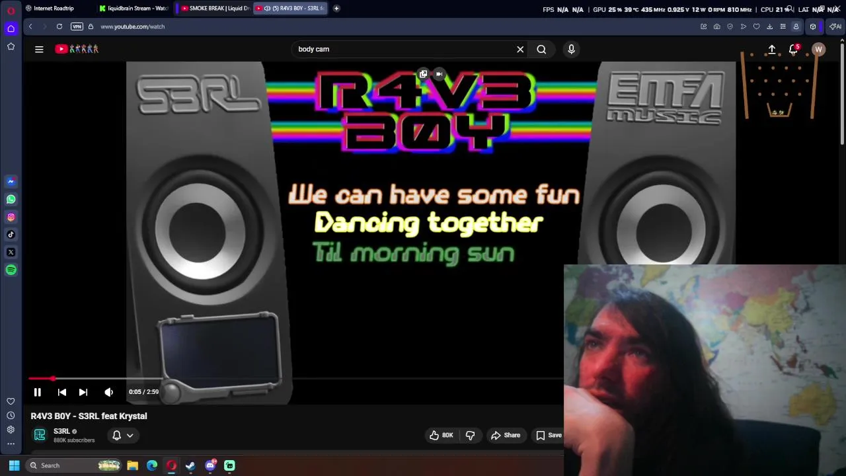This screenshot has width=846, height=476.
Task: Add page to bookmarks with heart icon
Action: tap(756, 26)
